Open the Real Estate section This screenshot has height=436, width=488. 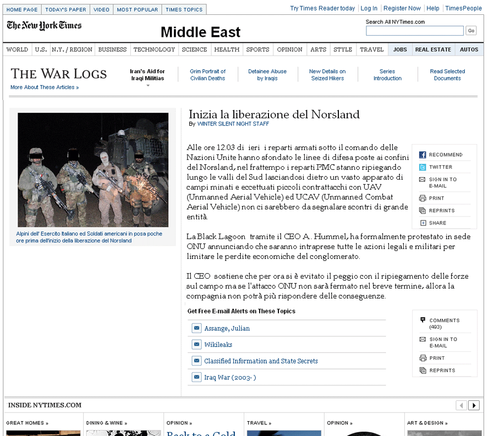coord(433,49)
